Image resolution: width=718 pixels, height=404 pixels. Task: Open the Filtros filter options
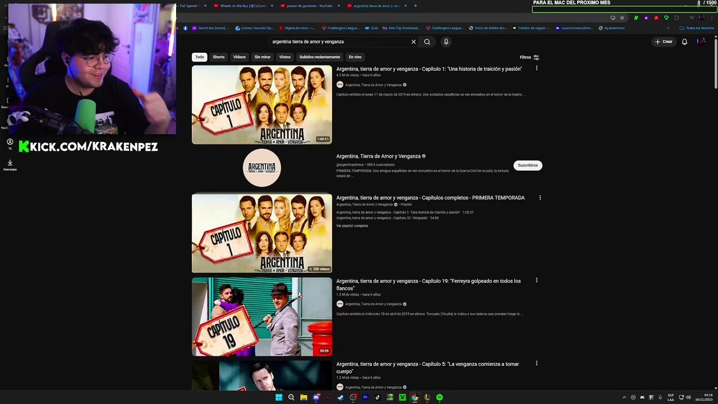tap(529, 57)
